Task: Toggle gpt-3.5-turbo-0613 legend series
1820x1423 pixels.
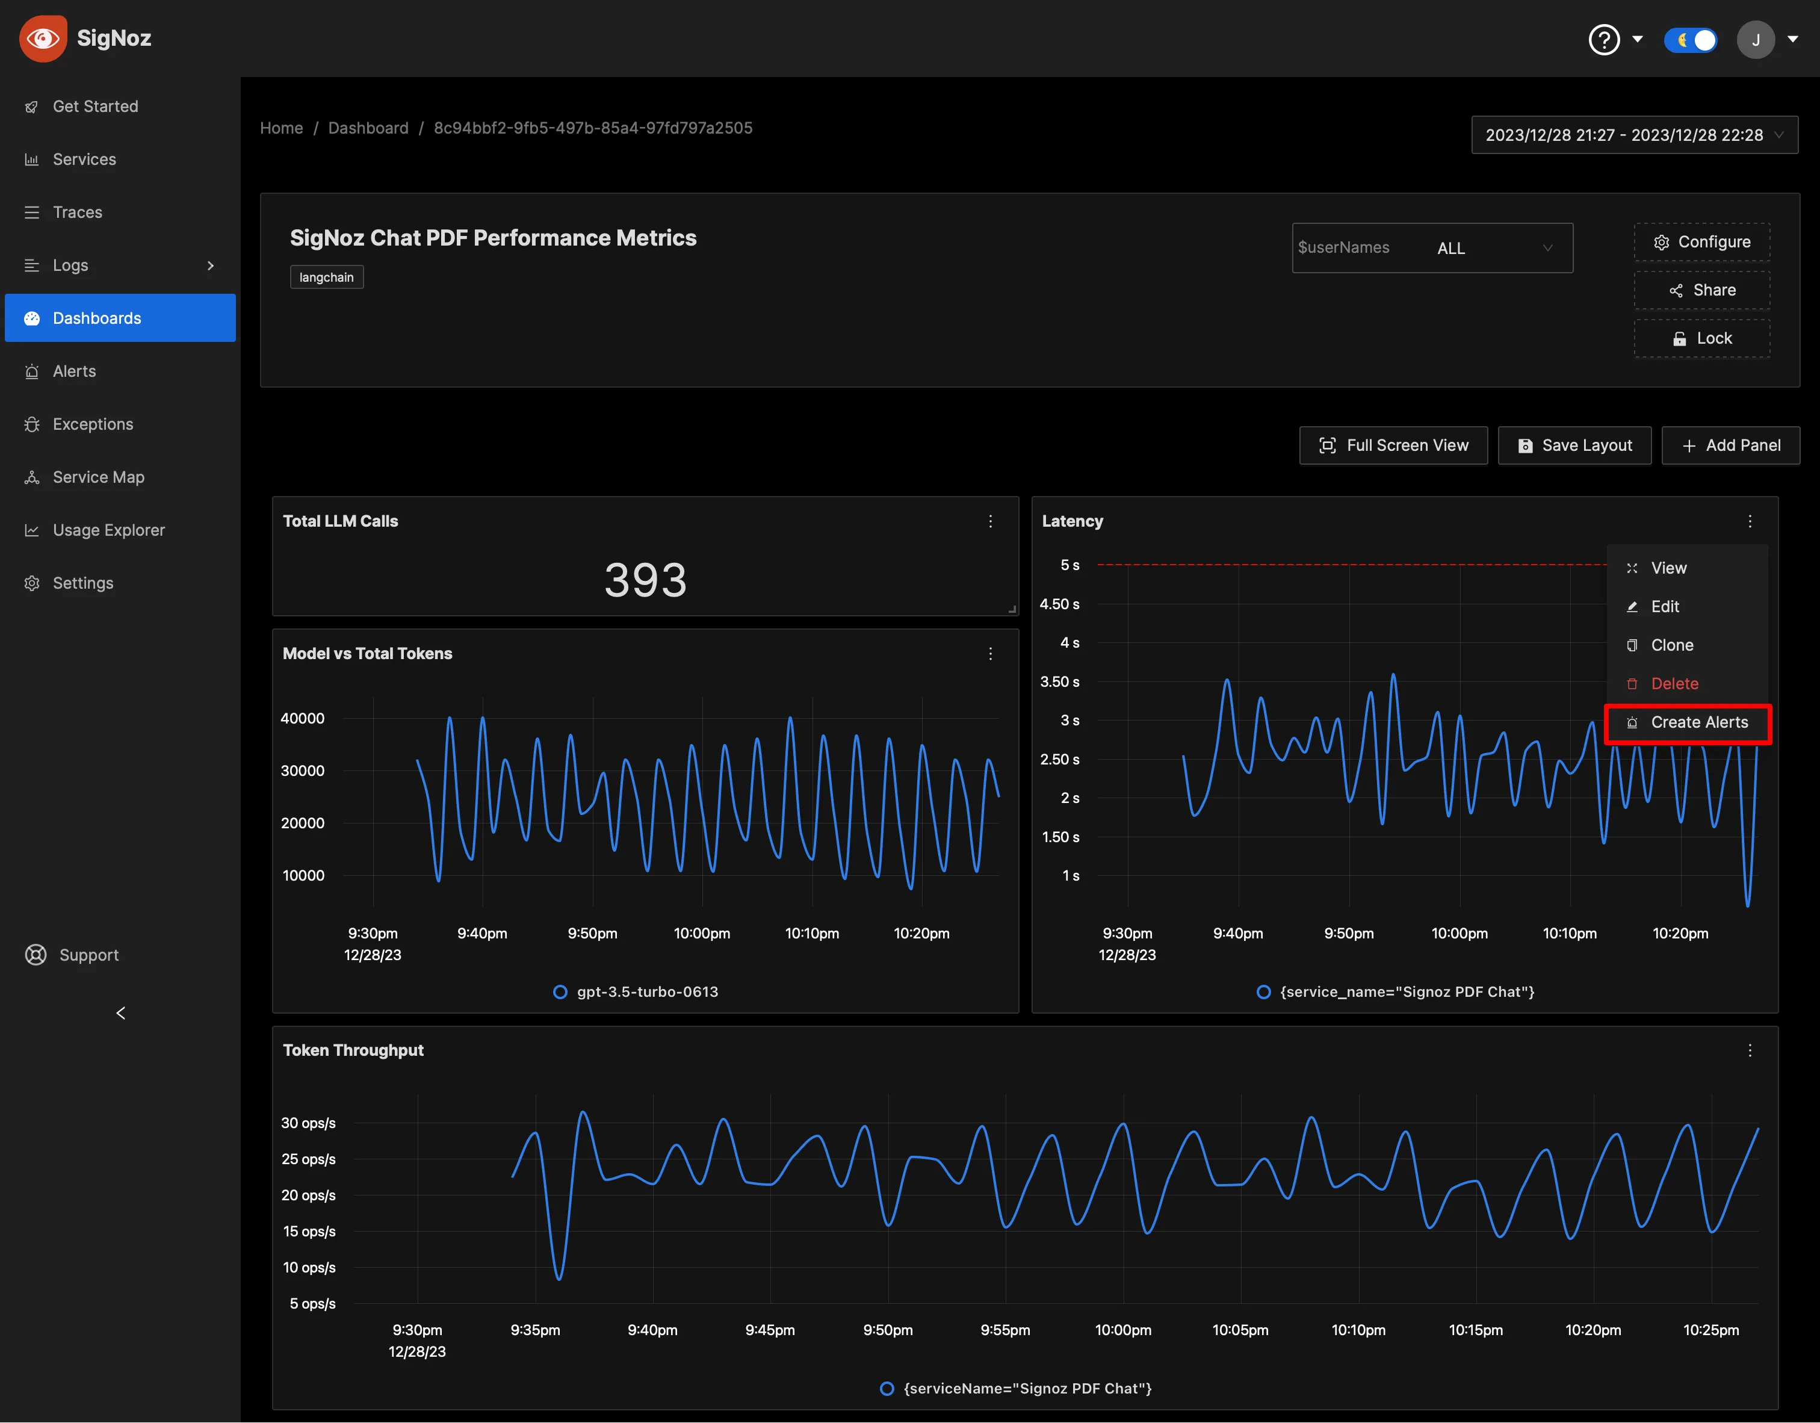Action: point(636,992)
